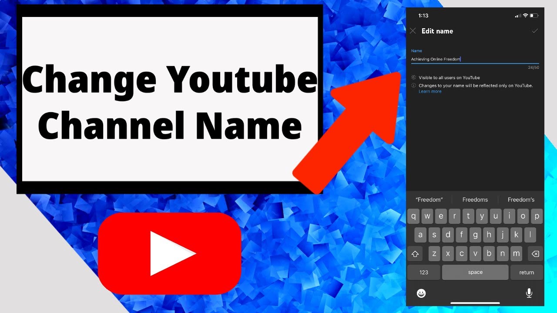Tap the backspace delete key
Image resolution: width=557 pixels, height=313 pixels.
coord(535,253)
